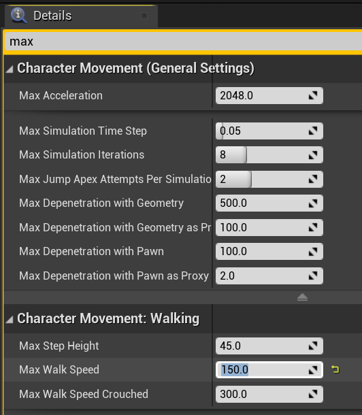Collapse Character Movement: Walking section
This screenshot has height=415, width=362.
pyautogui.click(x=10, y=320)
